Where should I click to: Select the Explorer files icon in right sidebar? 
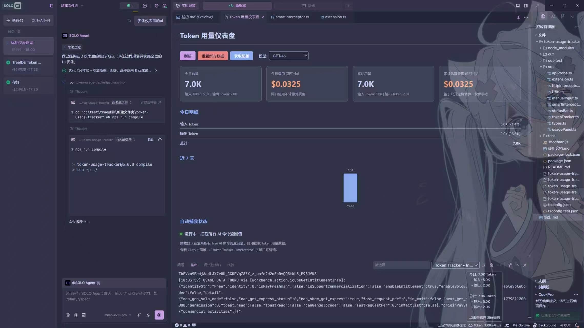point(543,16)
